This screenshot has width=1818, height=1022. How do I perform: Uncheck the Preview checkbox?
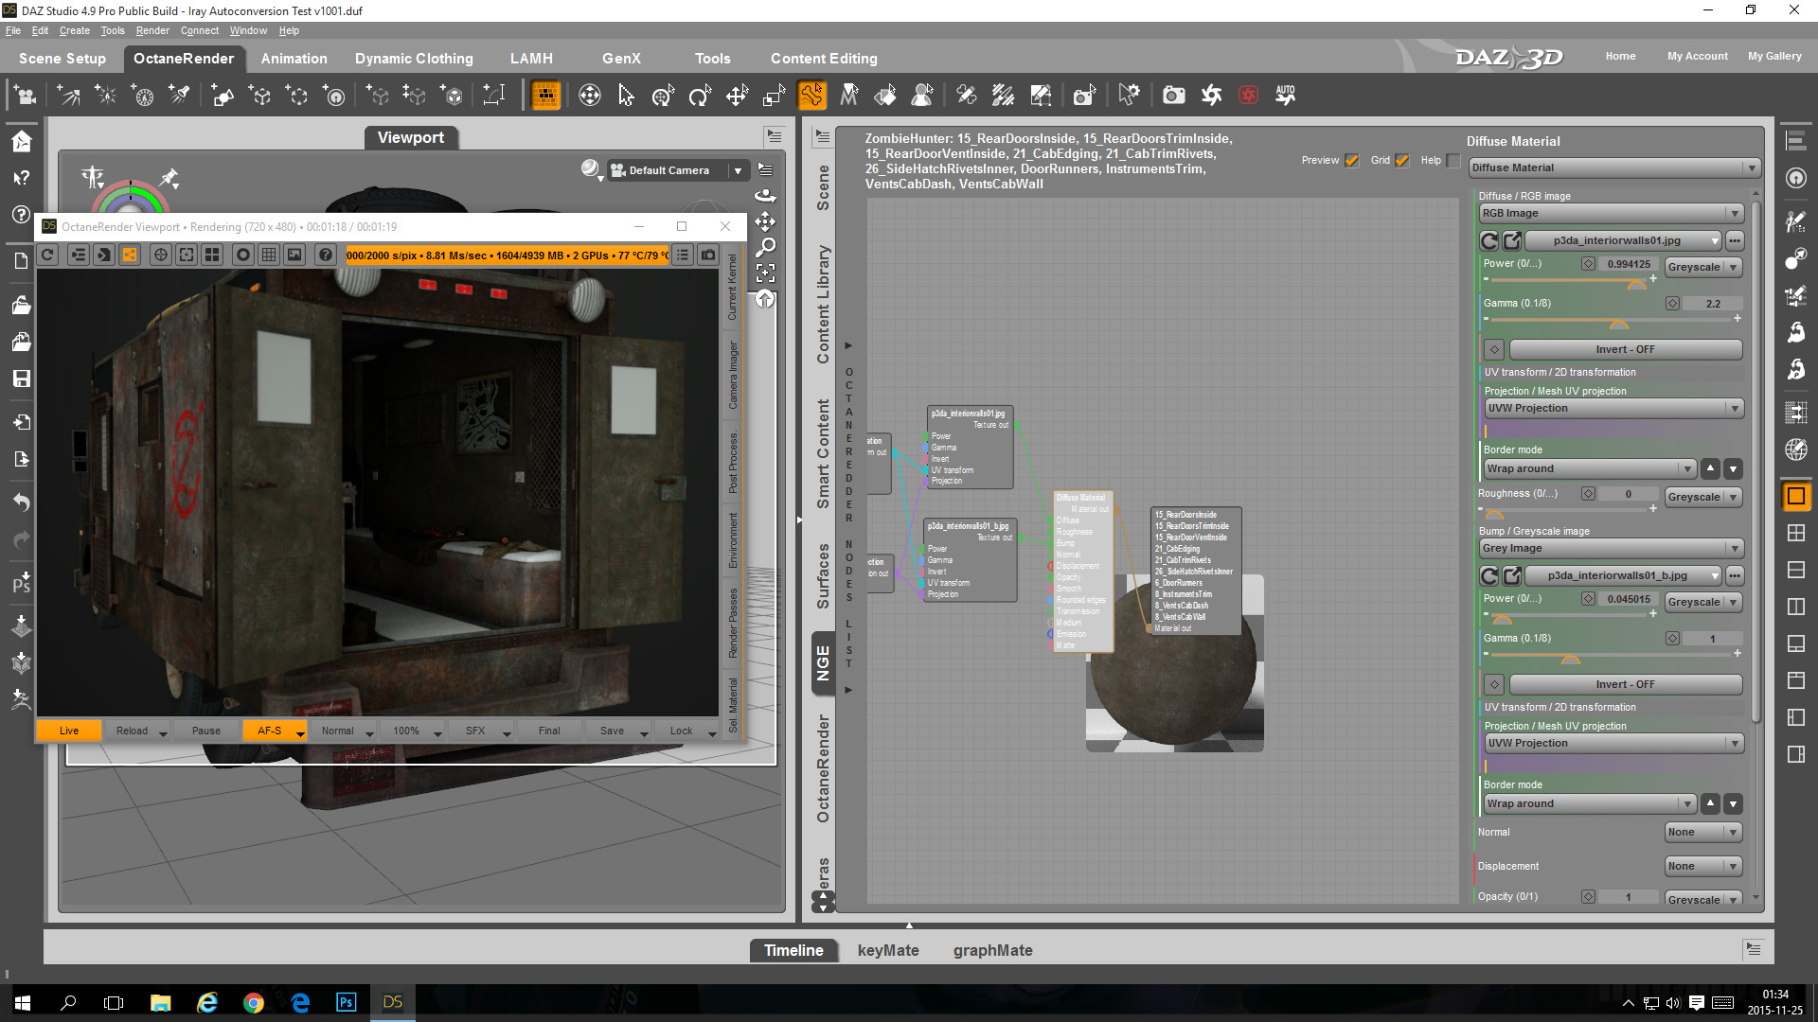pos(1351,161)
